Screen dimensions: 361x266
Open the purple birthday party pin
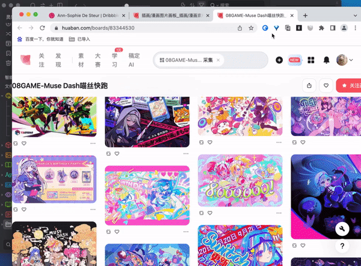[x=54, y=179]
